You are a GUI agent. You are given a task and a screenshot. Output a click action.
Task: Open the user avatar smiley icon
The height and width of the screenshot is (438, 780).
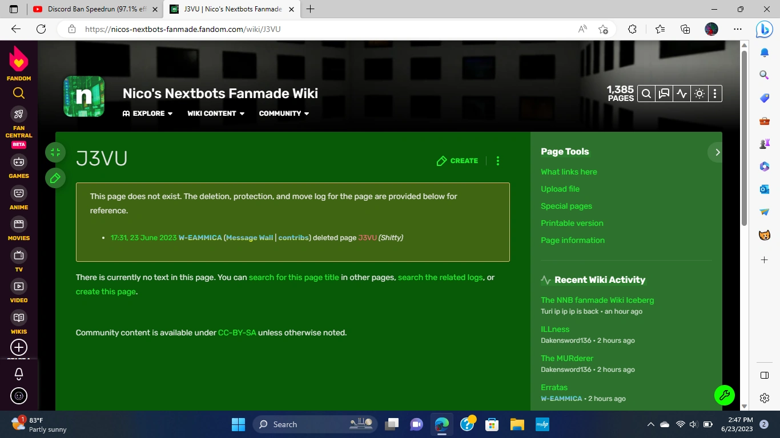[x=19, y=396]
